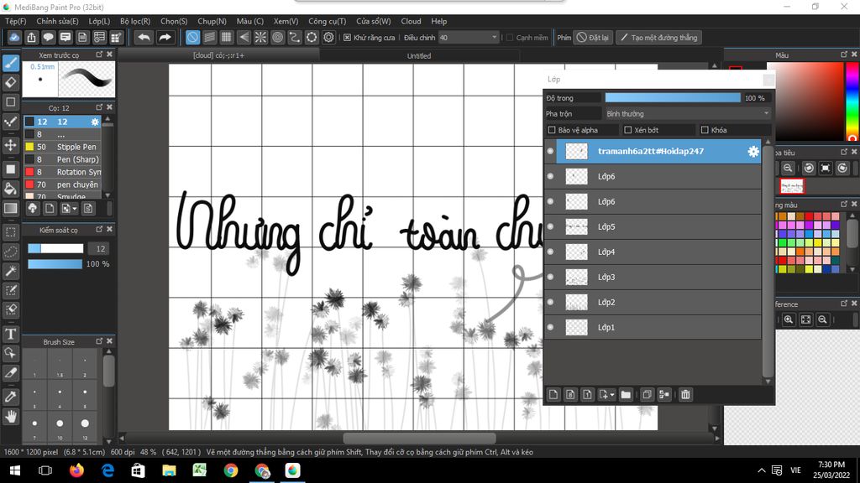Viewport: 860px width, 483px height.
Task: Select the Text tool
Action: coord(11,334)
